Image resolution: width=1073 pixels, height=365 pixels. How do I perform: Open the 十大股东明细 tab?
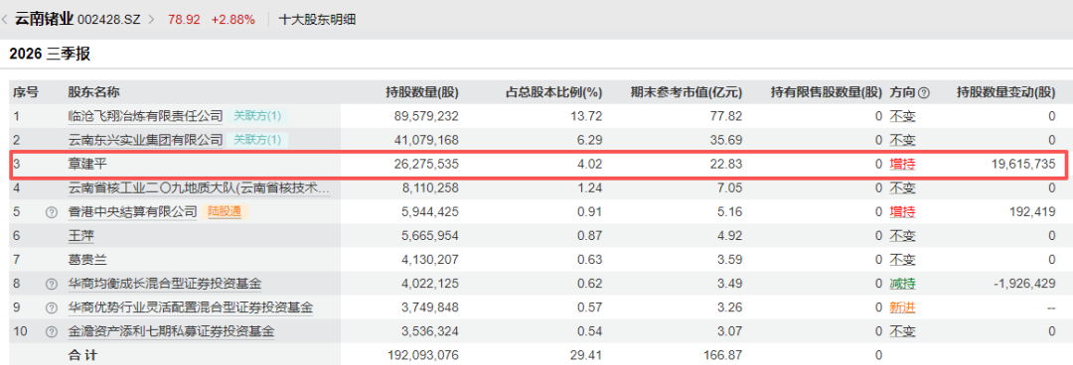[318, 20]
